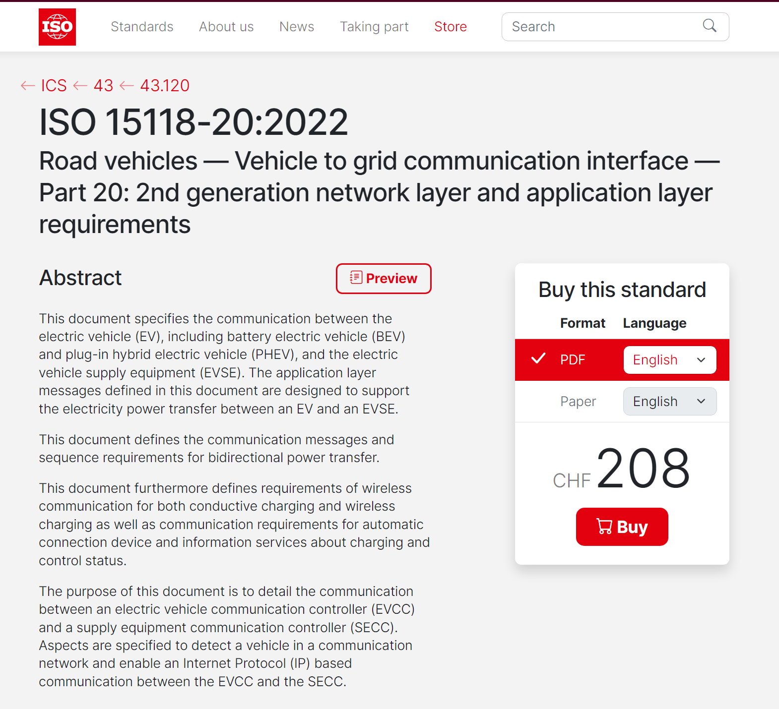Screen dimensions: 779x709
Task: Click the 'Buy this standard' heading
Action: pos(622,290)
